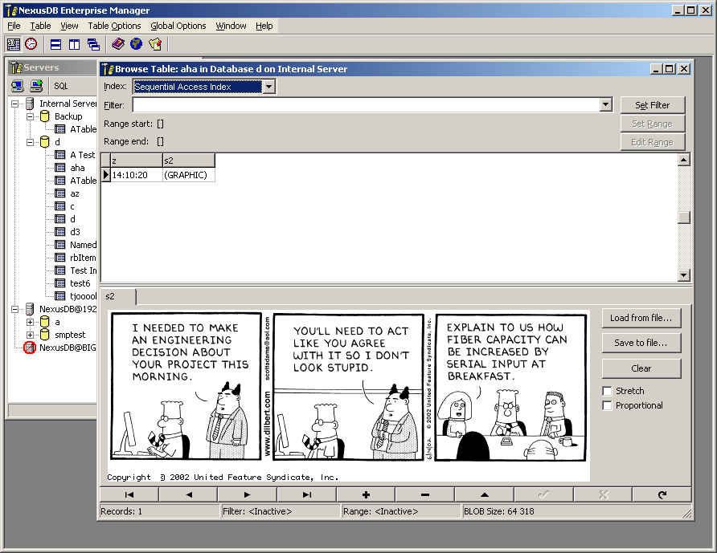Screen dimensions: 717x553
Task: Collapse the Backup database node
Action: click(x=31, y=116)
